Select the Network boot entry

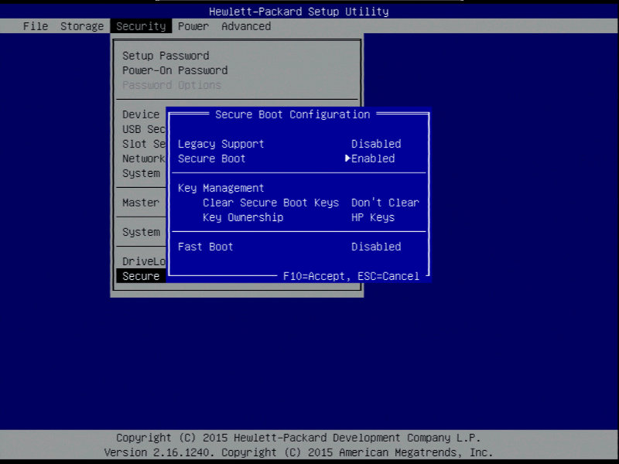(142, 159)
